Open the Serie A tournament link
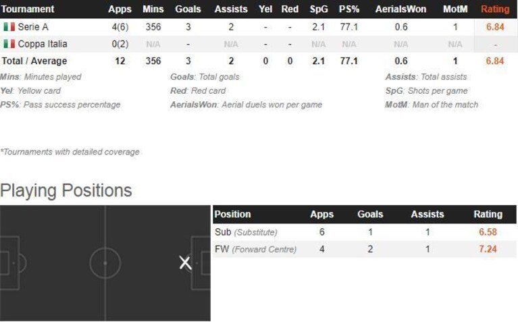Screen dimensions: 518x322 click(33, 27)
